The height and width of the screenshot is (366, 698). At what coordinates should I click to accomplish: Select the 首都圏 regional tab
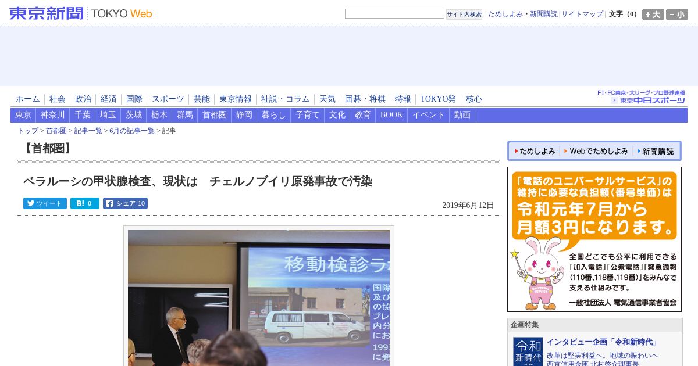pos(215,115)
